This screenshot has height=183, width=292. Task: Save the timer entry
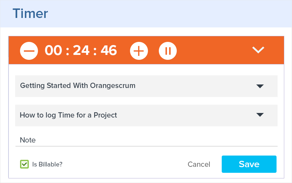(249, 164)
